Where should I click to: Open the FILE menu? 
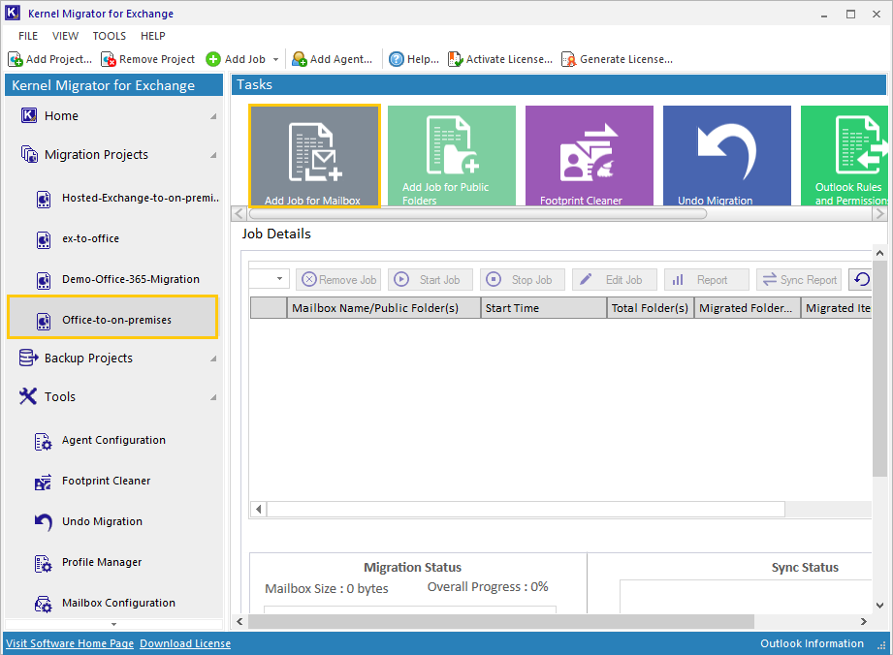point(28,36)
